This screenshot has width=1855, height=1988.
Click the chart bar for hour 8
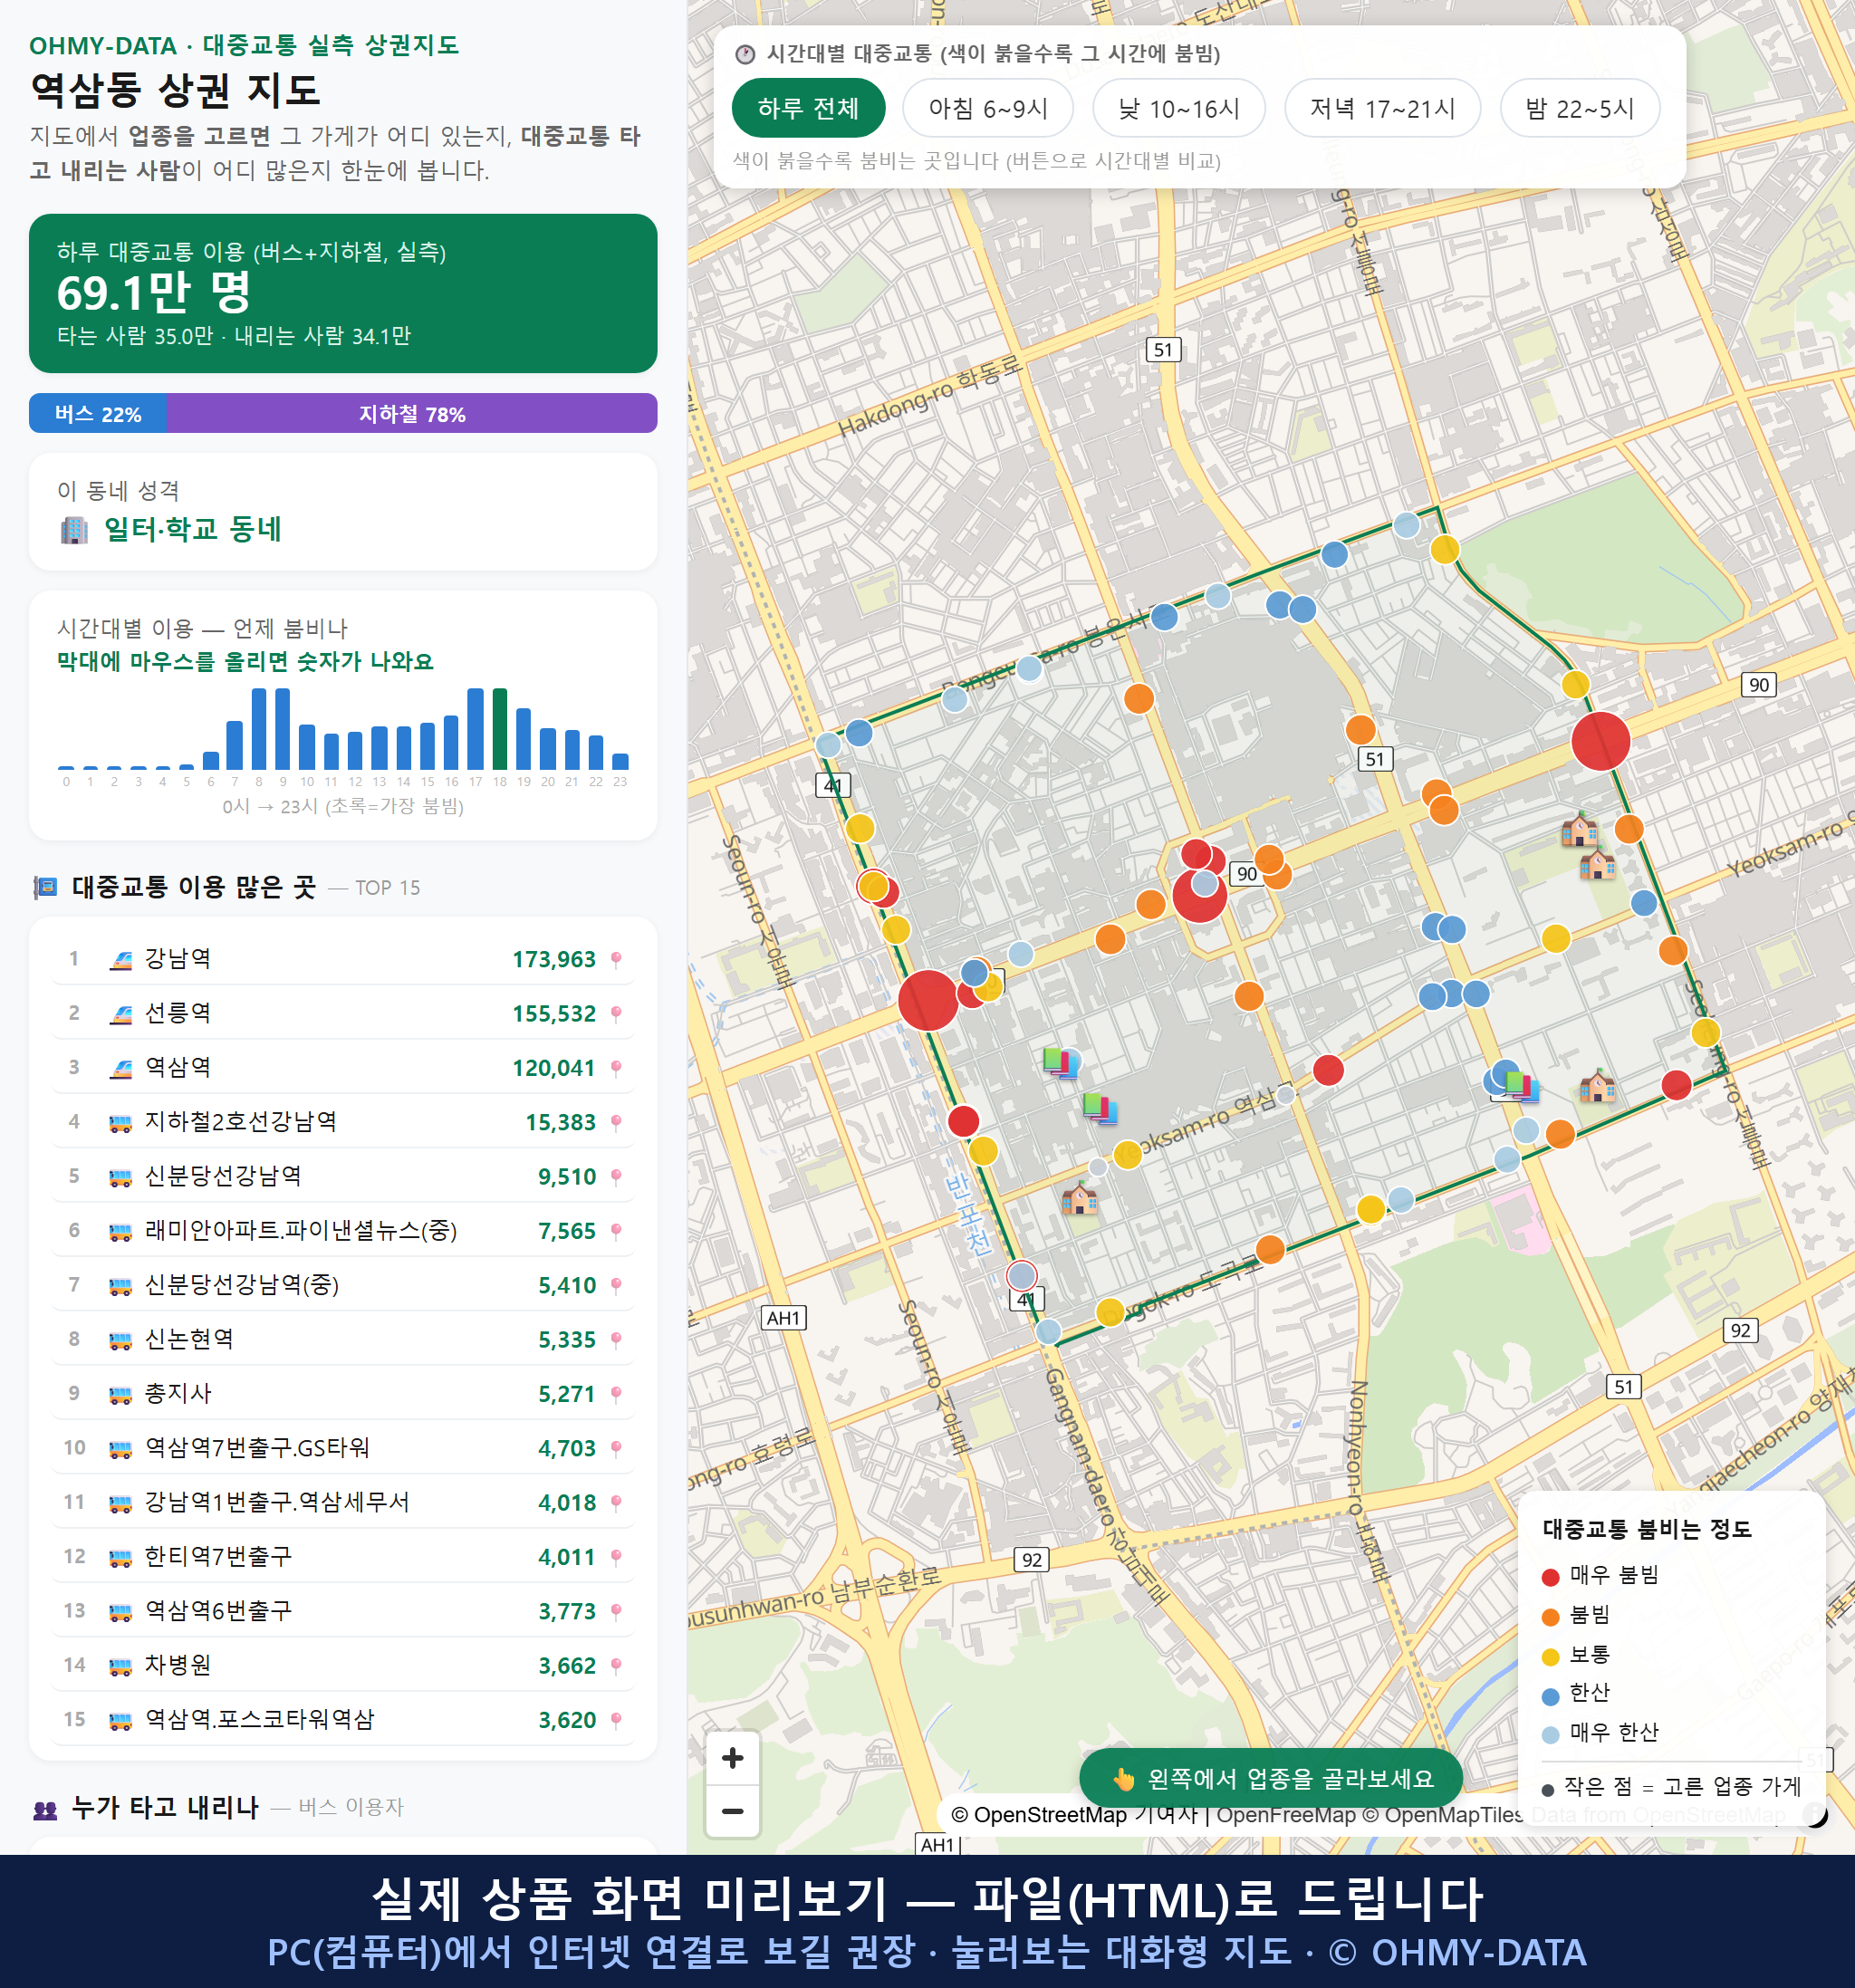259,728
